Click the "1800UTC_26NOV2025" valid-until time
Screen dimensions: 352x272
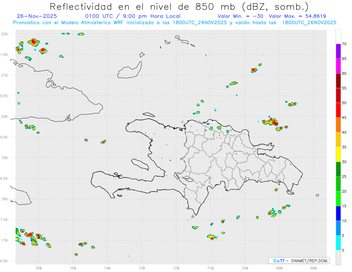[309, 23]
